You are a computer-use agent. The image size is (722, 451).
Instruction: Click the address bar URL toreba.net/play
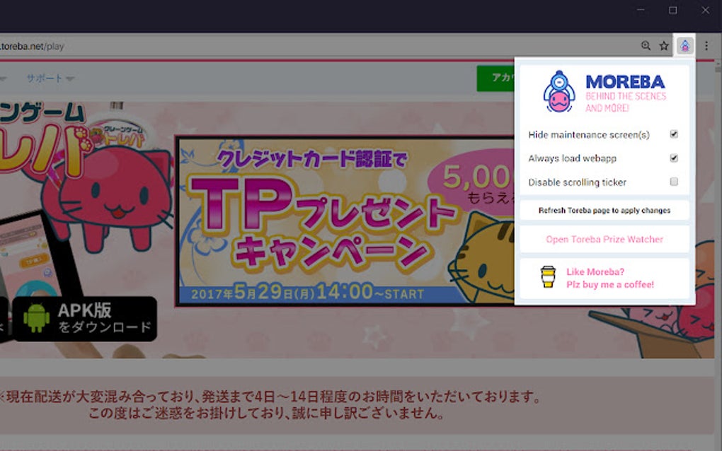pyautogui.click(x=33, y=47)
